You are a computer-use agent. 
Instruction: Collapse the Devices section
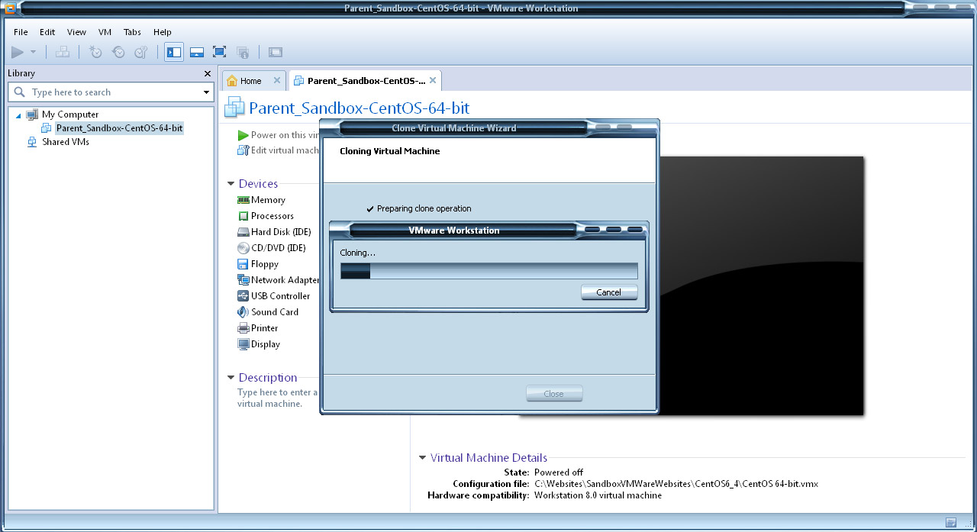(x=231, y=184)
